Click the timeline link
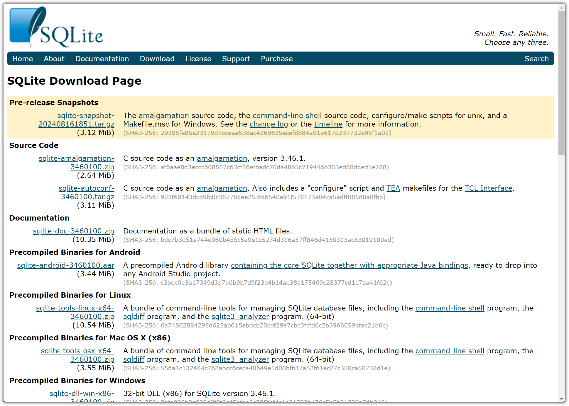The height and width of the screenshot is (406, 569). (x=328, y=124)
